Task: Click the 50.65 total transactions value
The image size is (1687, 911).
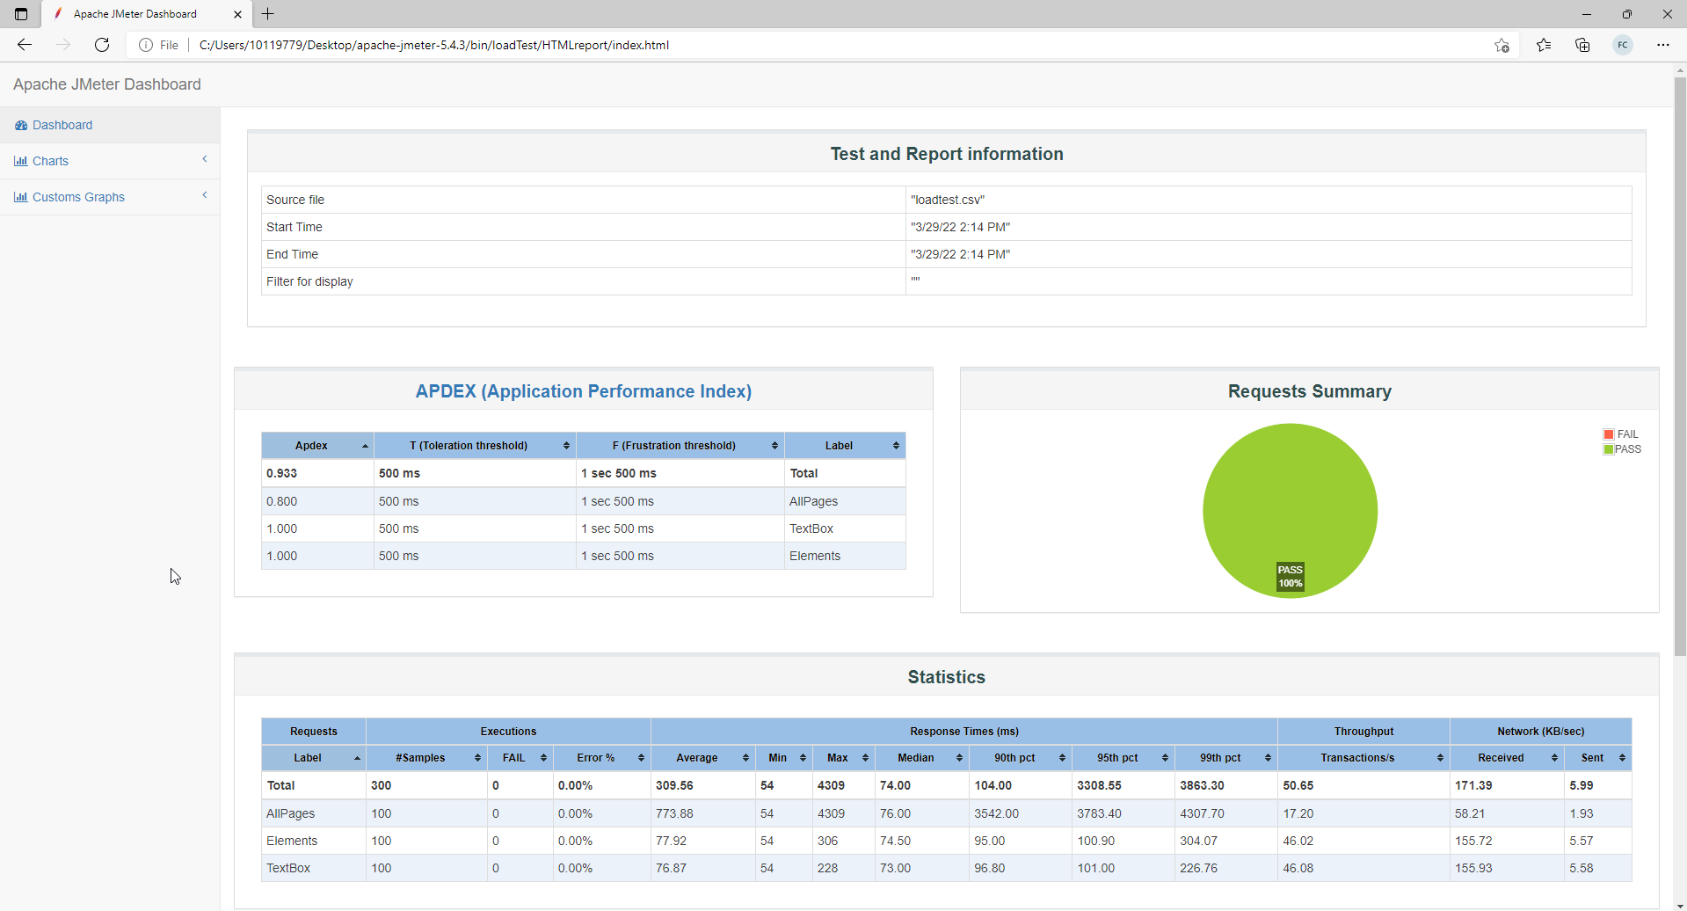Action: pyautogui.click(x=1298, y=785)
